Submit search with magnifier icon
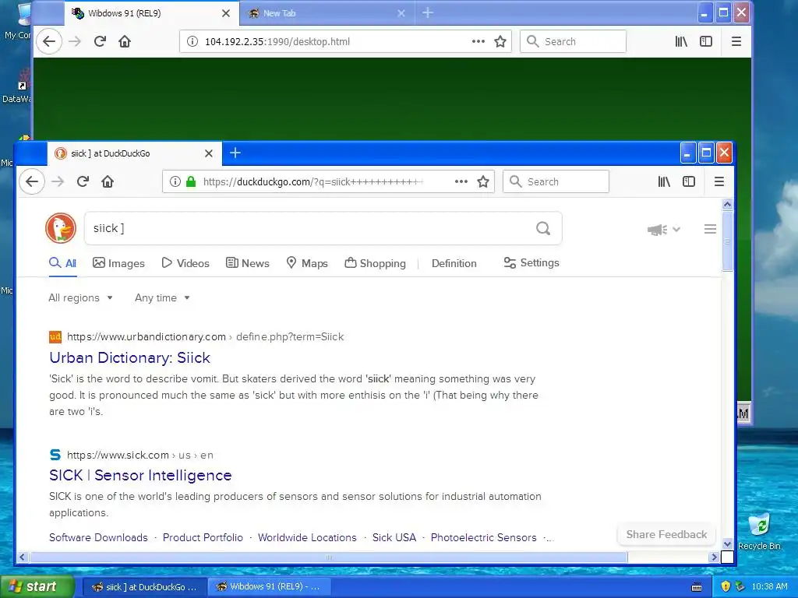This screenshot has height=598, width=798. click(543, 228)
